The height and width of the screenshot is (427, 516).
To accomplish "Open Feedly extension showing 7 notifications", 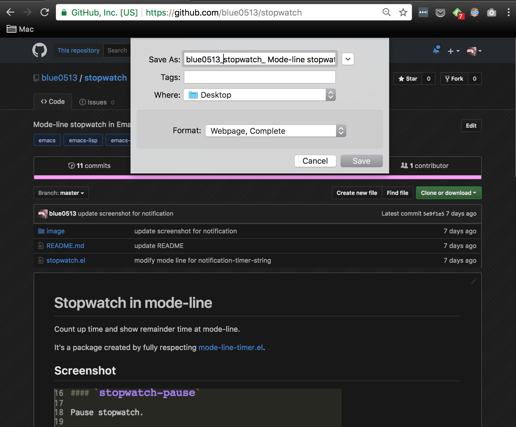I will (x=457, y=12).
